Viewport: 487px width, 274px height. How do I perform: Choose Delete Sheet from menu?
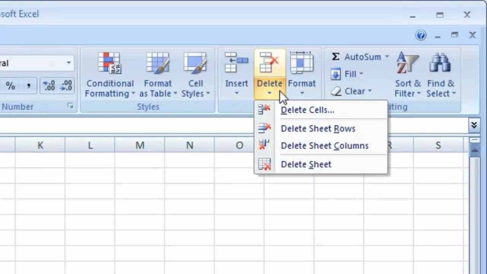(x=306, y=164)
